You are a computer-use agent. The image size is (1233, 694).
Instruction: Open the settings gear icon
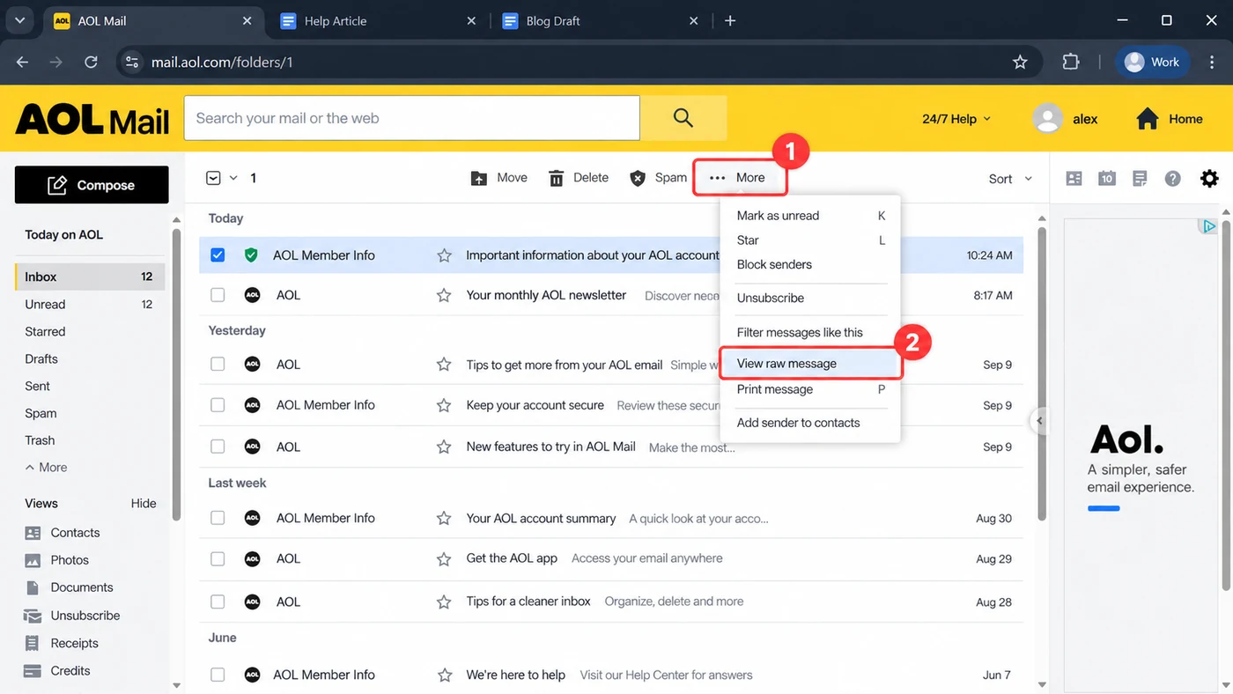click(1209, 178)
